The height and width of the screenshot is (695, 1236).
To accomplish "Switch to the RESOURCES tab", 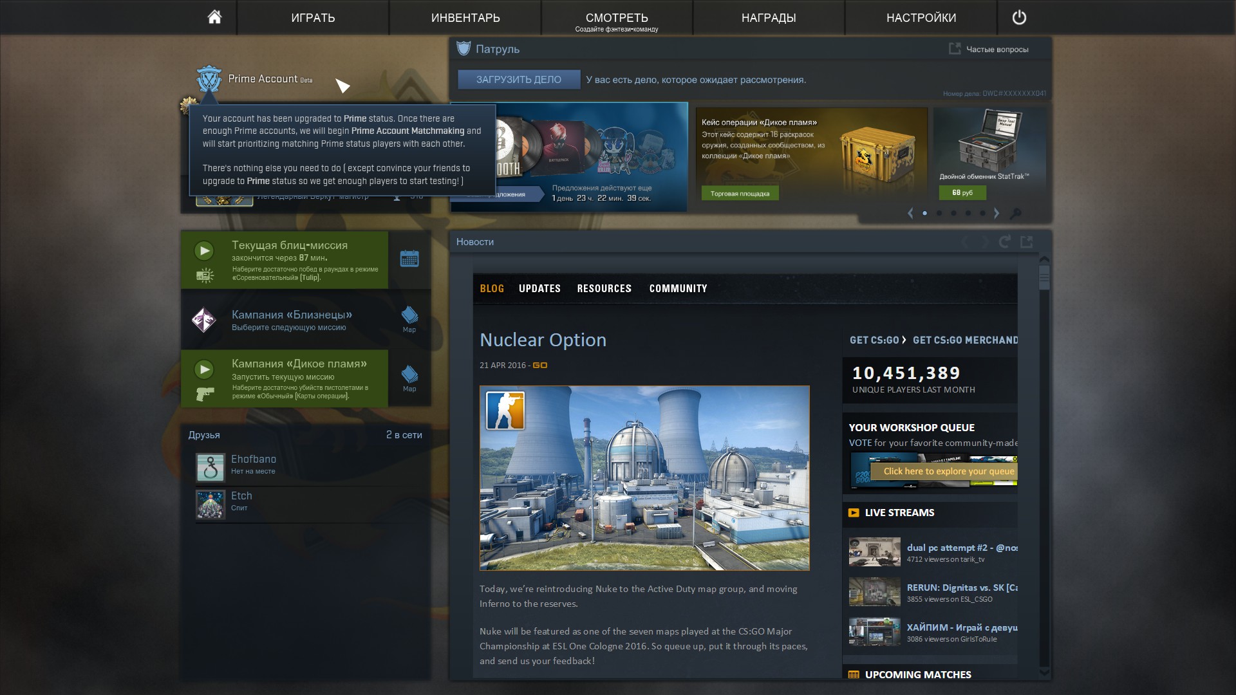I will [604, 288].
